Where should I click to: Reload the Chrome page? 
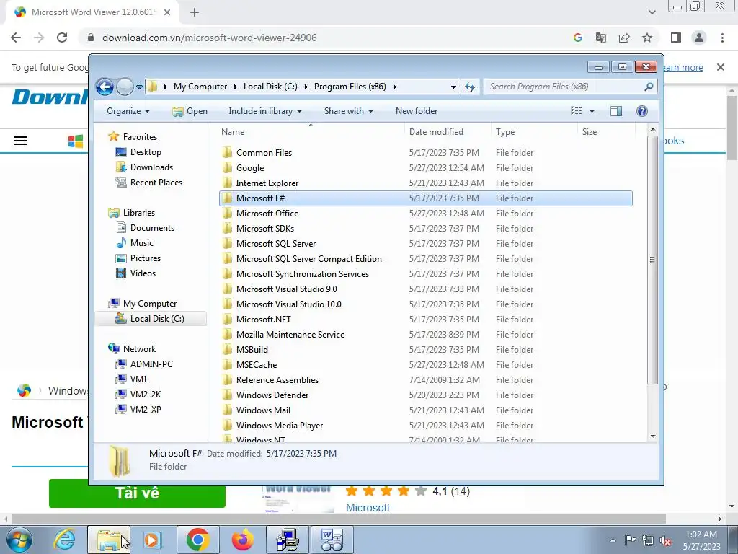62,38
